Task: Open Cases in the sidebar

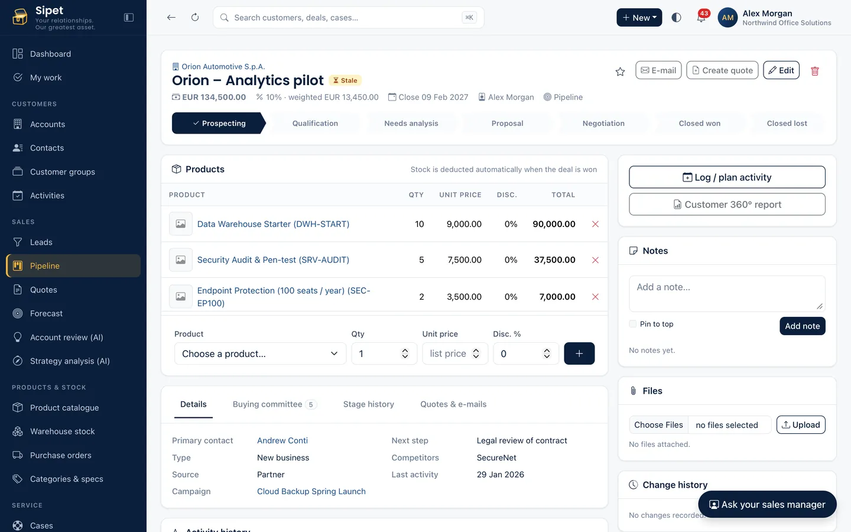Action: [x=73, y=525]
